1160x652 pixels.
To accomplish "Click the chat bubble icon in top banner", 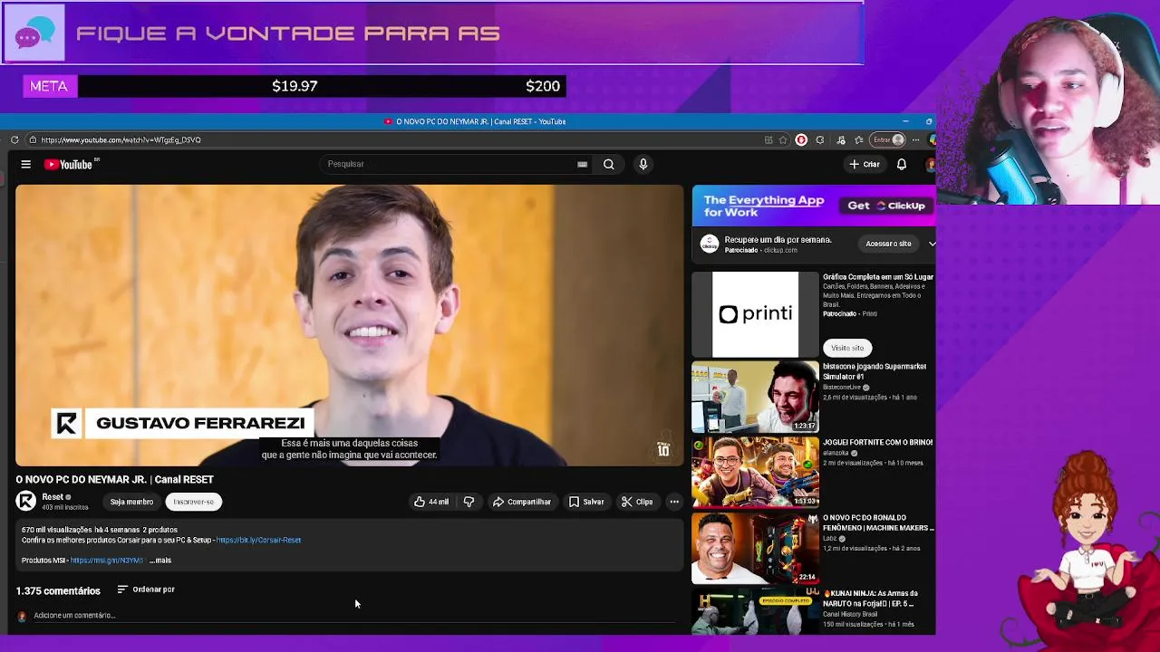I will (x=34, y=34).
